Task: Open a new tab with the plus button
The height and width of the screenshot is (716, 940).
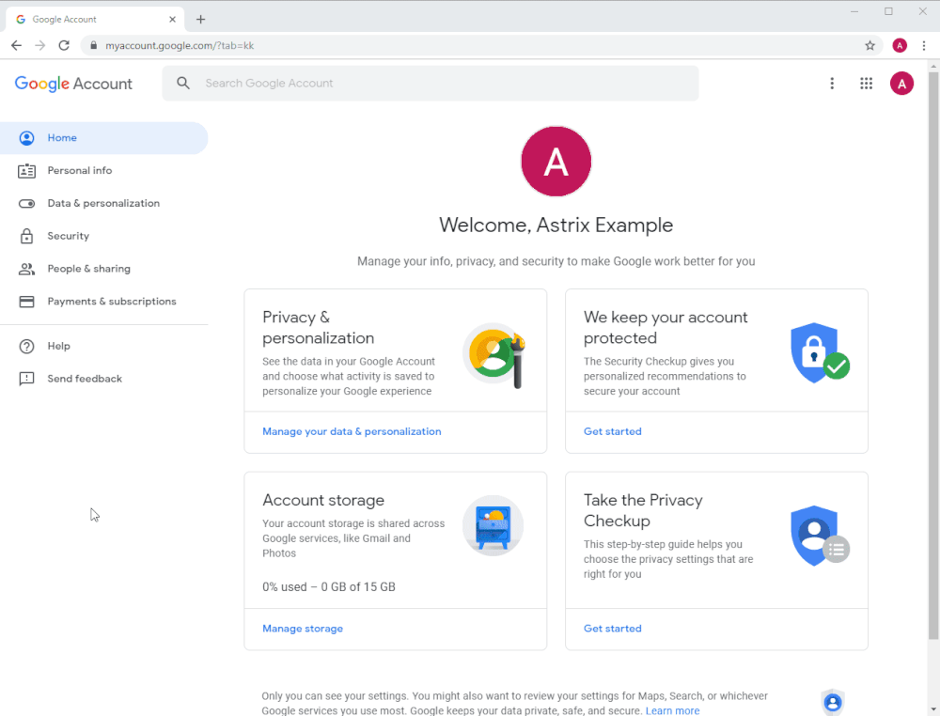Action: click(201, 19)
